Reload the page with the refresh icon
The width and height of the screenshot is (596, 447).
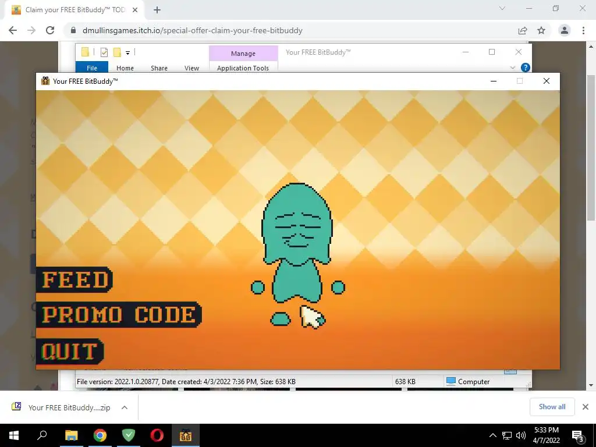click(50, 30)
